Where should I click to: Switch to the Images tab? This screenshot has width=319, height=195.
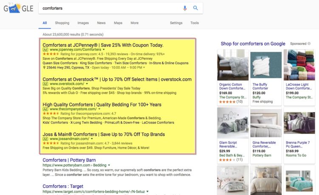point(83,23)
